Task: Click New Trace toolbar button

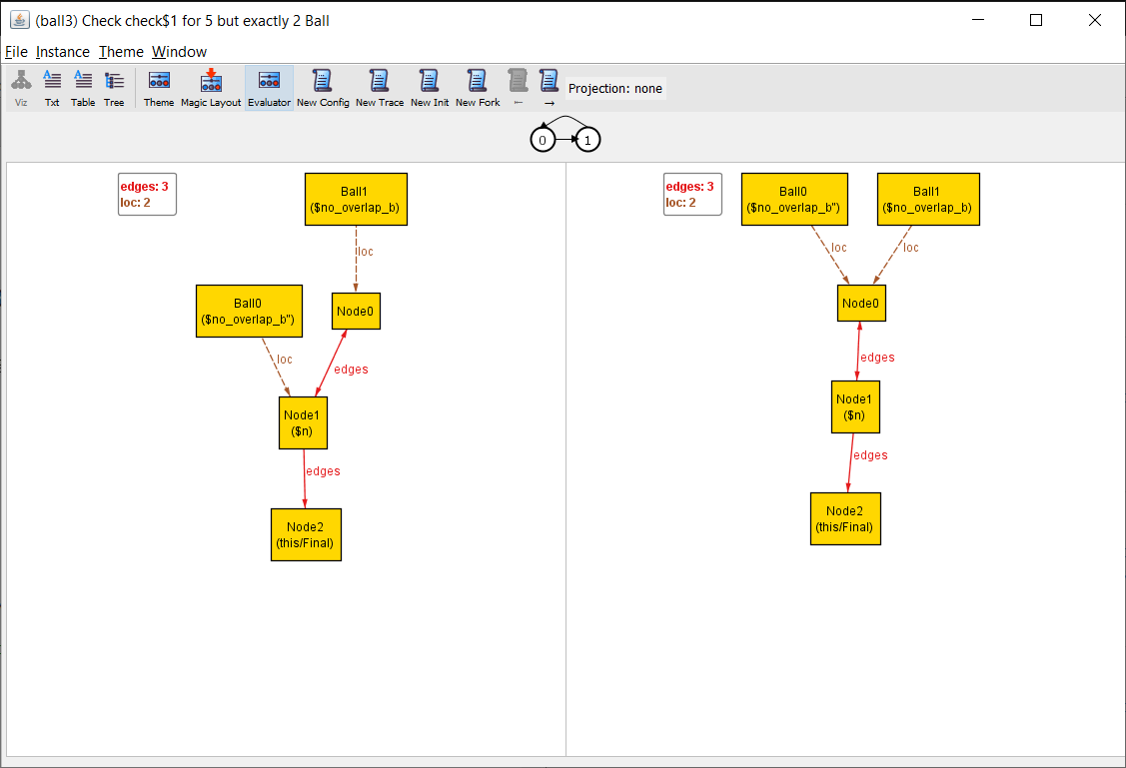Action: point(380,88)
